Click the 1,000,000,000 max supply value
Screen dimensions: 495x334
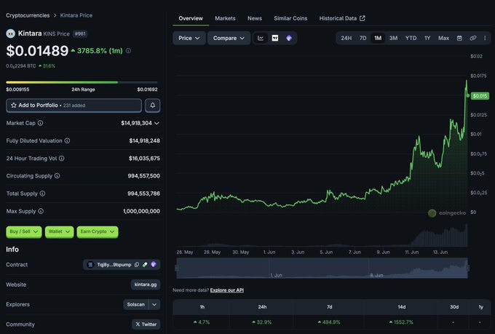point(141,211)
